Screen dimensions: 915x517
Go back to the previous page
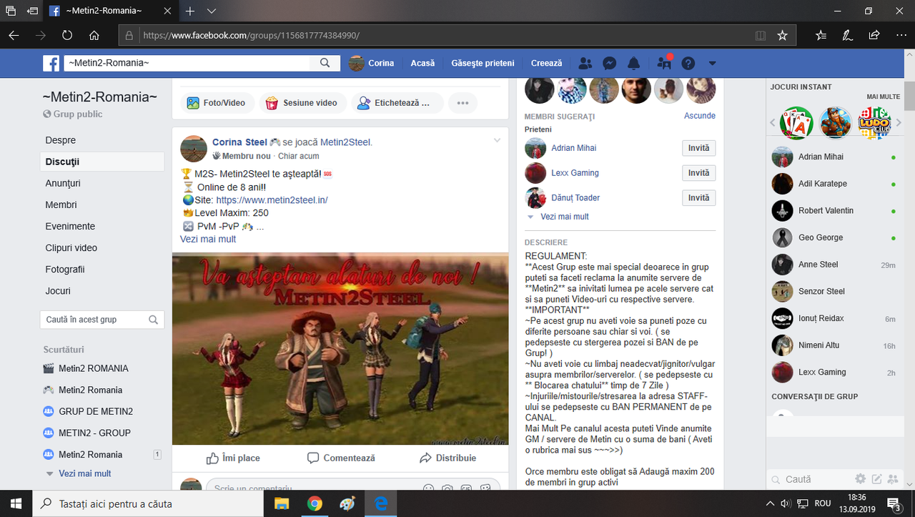tap(14, 35)
